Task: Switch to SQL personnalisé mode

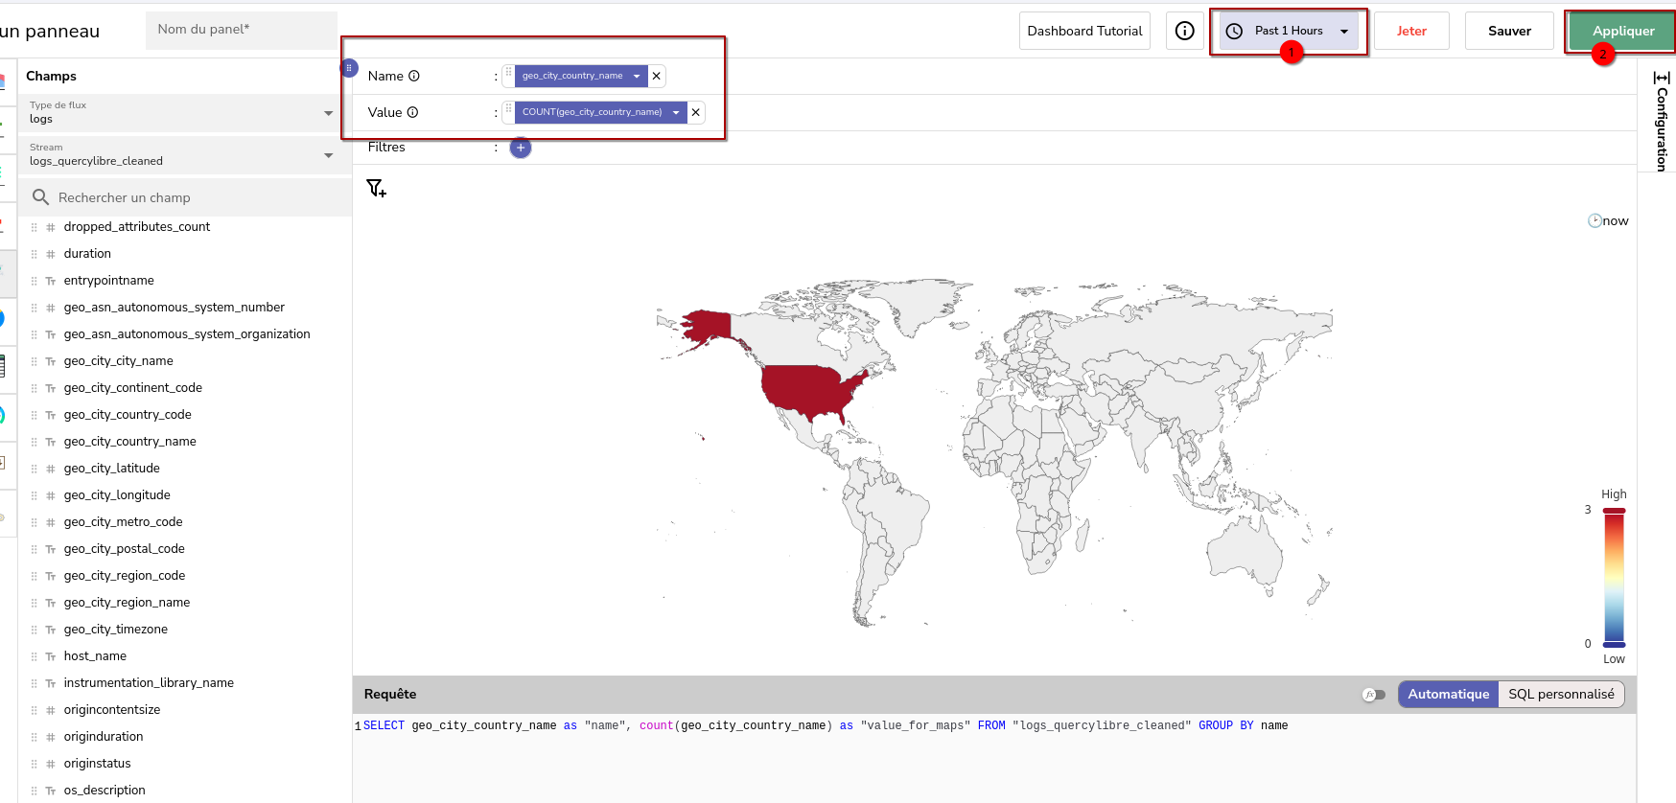Action: [x=1560, y=694]
